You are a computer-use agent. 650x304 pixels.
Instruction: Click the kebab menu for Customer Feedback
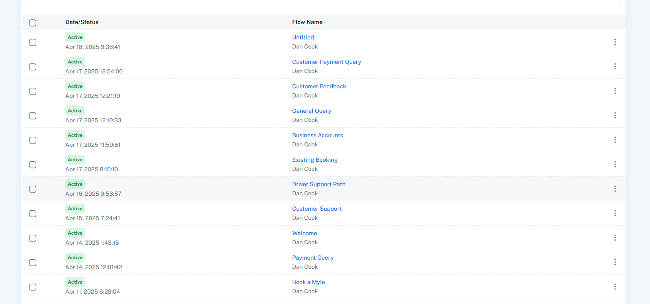[x=615, y=91]
